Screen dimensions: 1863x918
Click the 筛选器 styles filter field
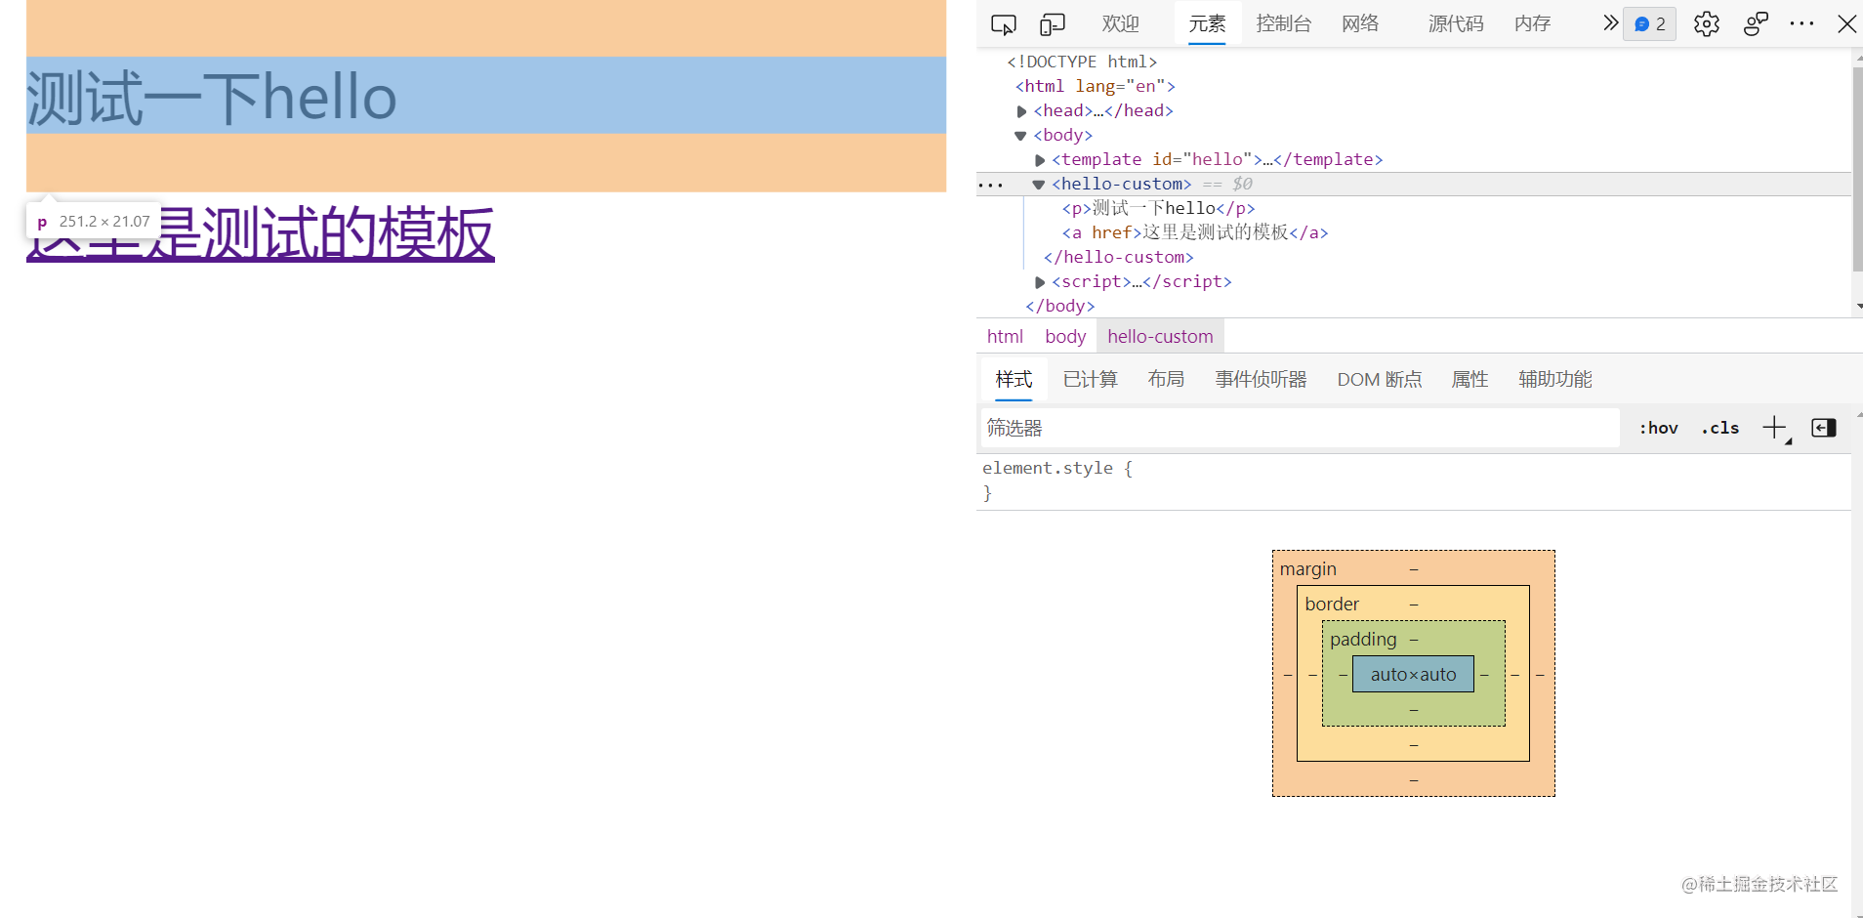coord(1172,428)
